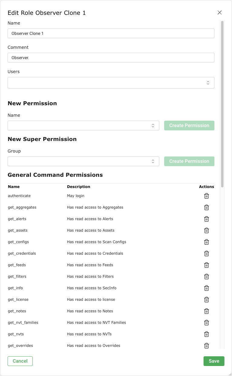232x376 pixels.
Task: Delete the get_notes permission
Action: (x=207, y=311)
